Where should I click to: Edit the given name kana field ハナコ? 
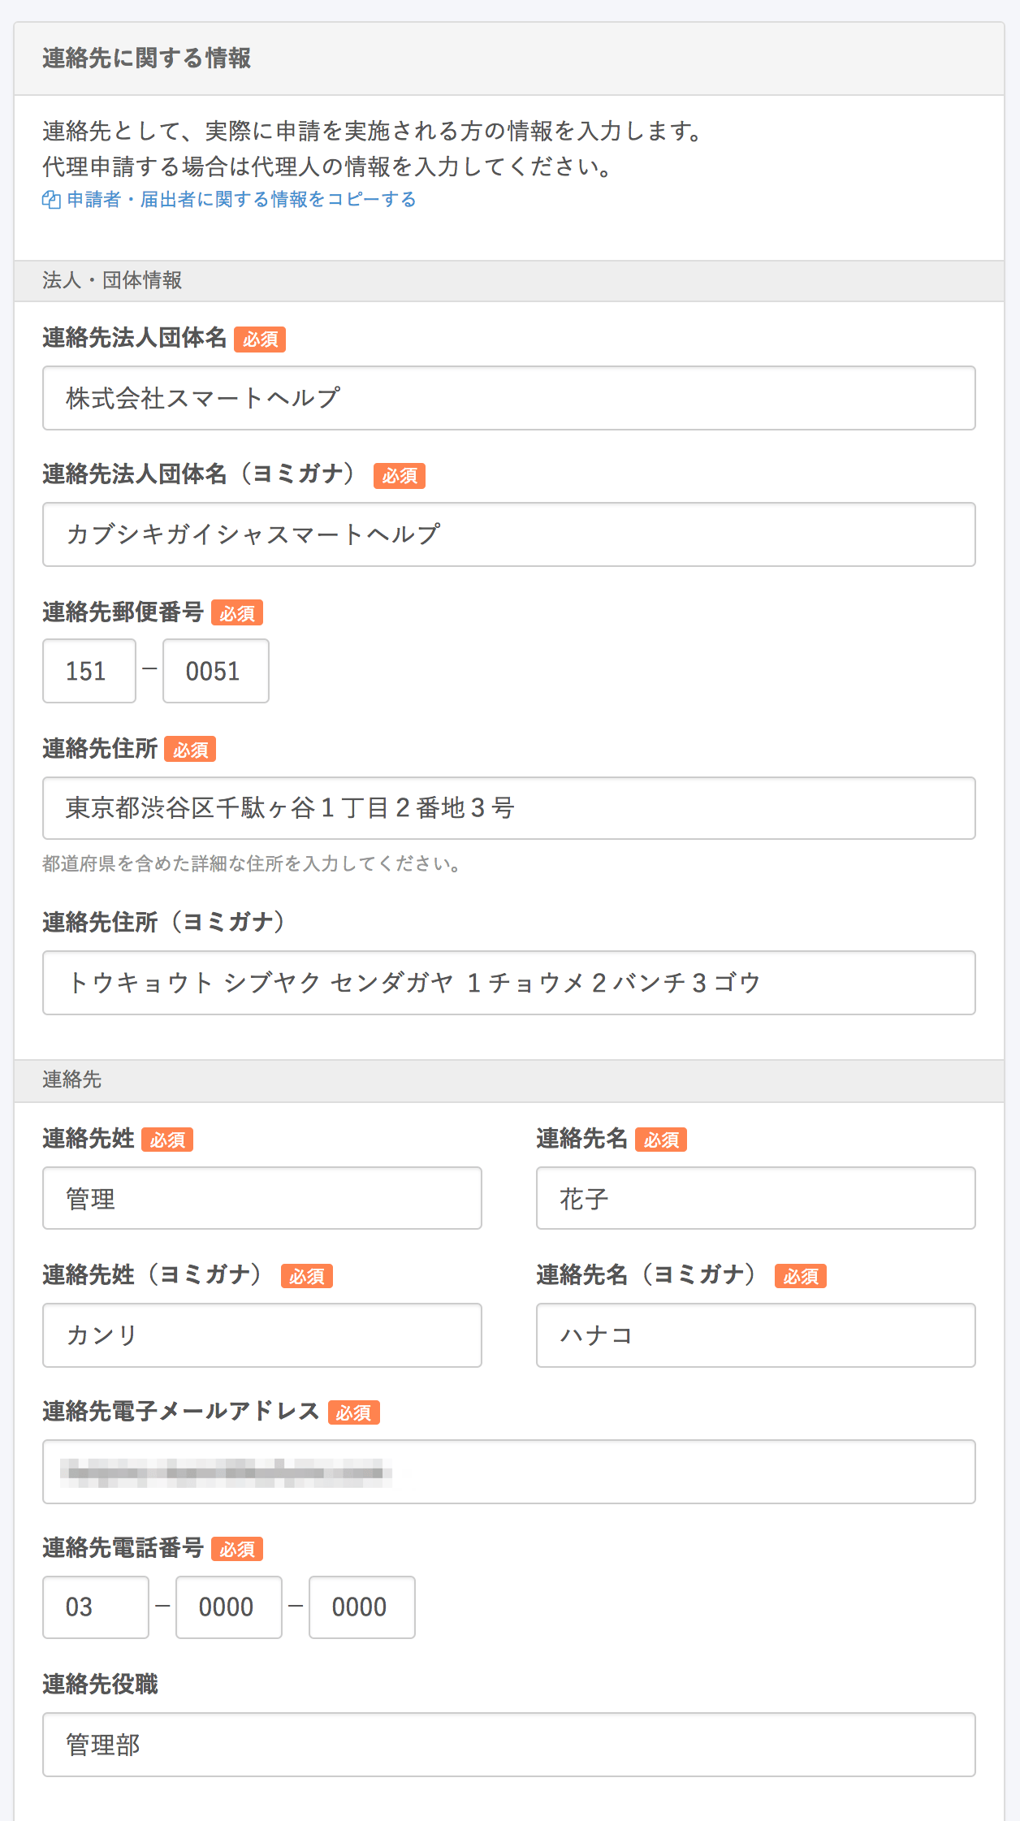[x=756, y=1335]
